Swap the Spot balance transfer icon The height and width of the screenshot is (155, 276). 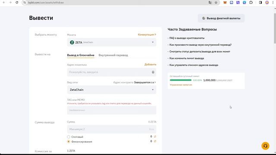click(155, 136)
